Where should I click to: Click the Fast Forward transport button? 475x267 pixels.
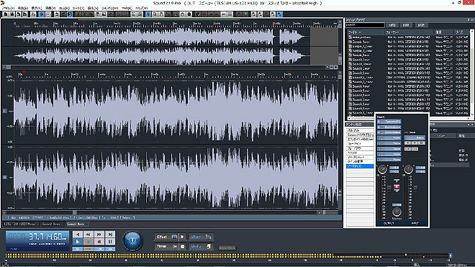tap(99, 235)
